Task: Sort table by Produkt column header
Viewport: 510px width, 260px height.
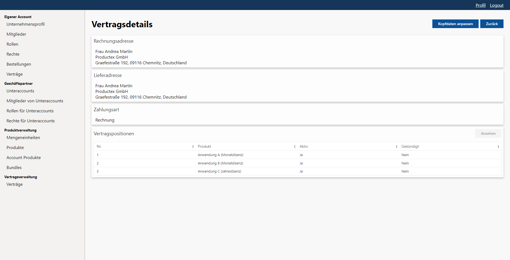Action: (205, 147)
